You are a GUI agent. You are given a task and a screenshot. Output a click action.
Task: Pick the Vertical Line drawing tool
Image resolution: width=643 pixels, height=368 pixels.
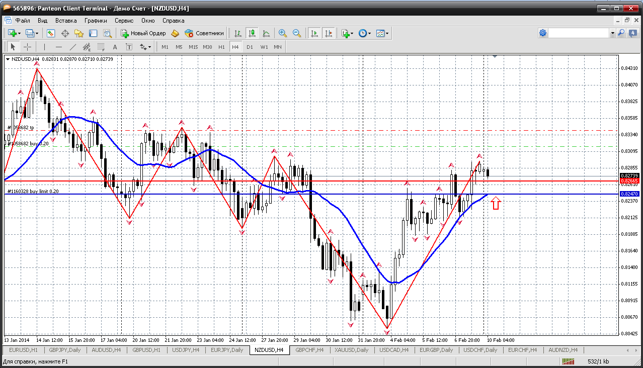44,47
